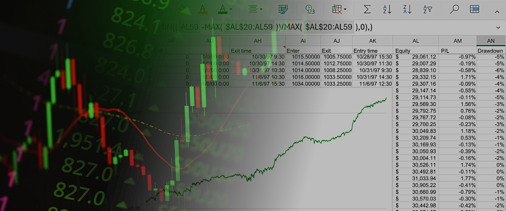Select column AL header
This screenshot has height=211, width=506.
[x=416, y=41]
